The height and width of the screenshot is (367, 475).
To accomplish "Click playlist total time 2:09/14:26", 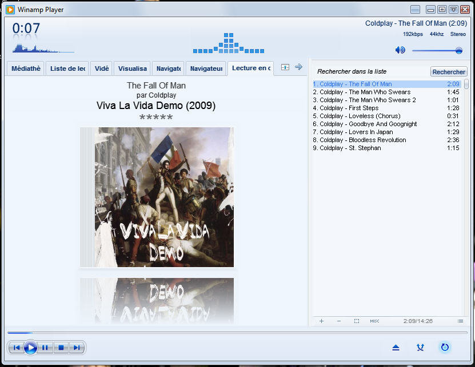I will click(x=418, y=321).
